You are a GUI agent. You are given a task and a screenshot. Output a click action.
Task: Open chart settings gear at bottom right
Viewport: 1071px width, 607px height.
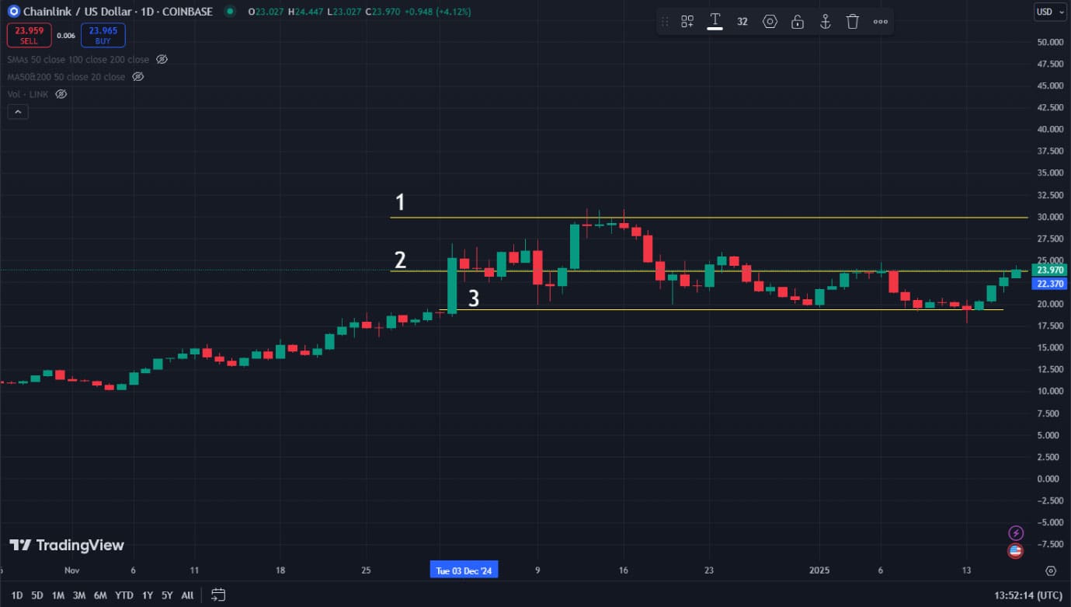tap(1051, 570)
